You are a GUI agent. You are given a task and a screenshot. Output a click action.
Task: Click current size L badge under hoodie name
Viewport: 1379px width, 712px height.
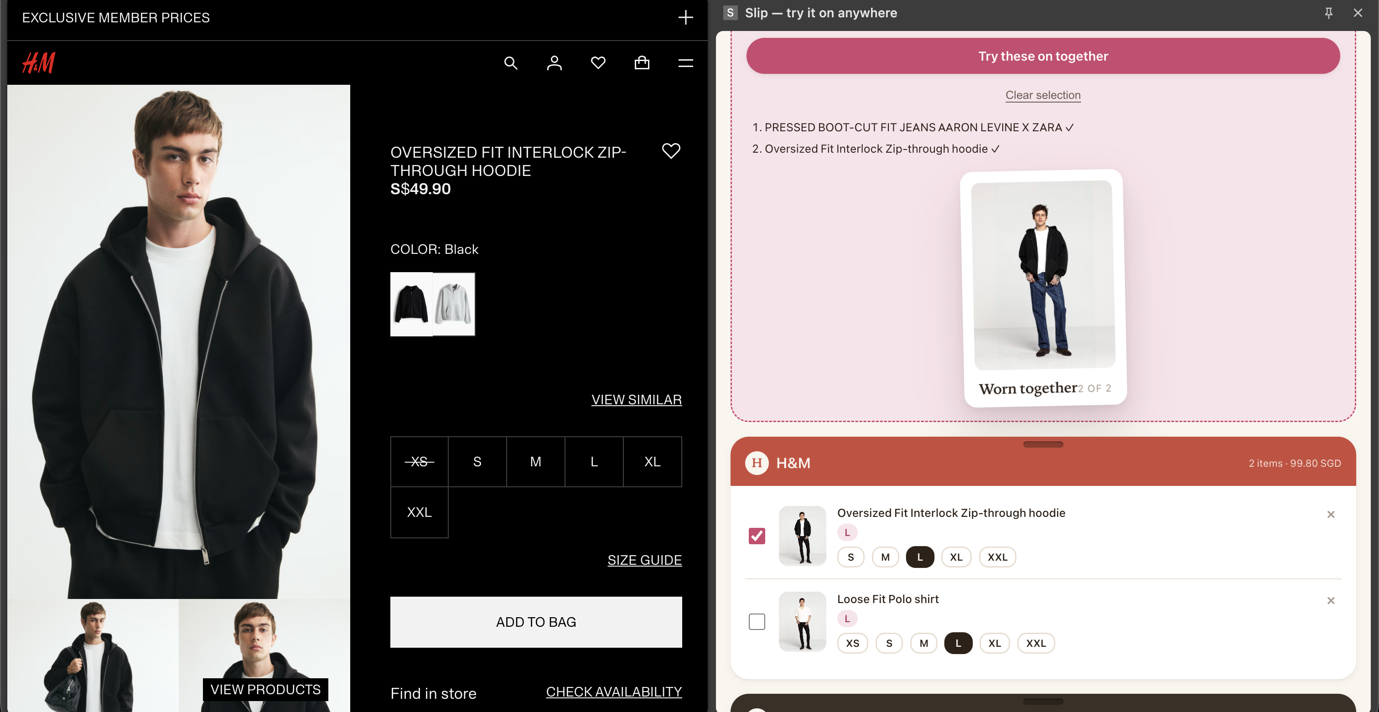click(x=847, y=532)
